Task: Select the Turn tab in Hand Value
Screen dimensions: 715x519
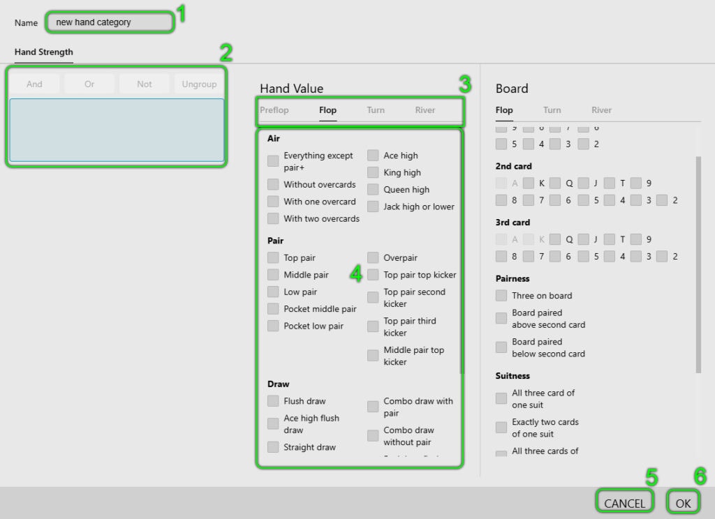Action: coord(376,110)
